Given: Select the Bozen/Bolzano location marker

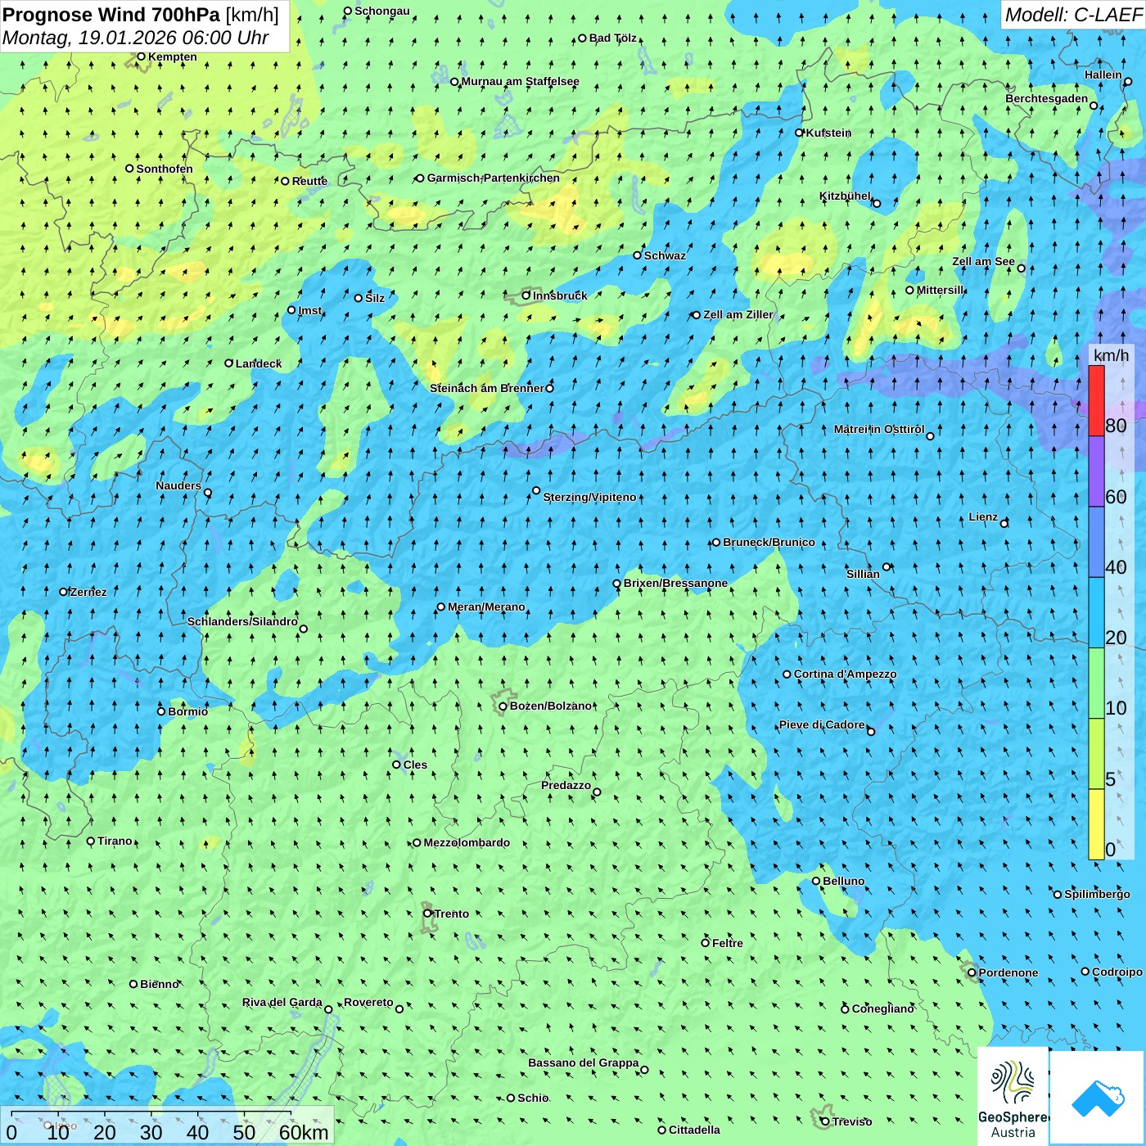Looking at the screenshot, I should [x=503, y=706].
